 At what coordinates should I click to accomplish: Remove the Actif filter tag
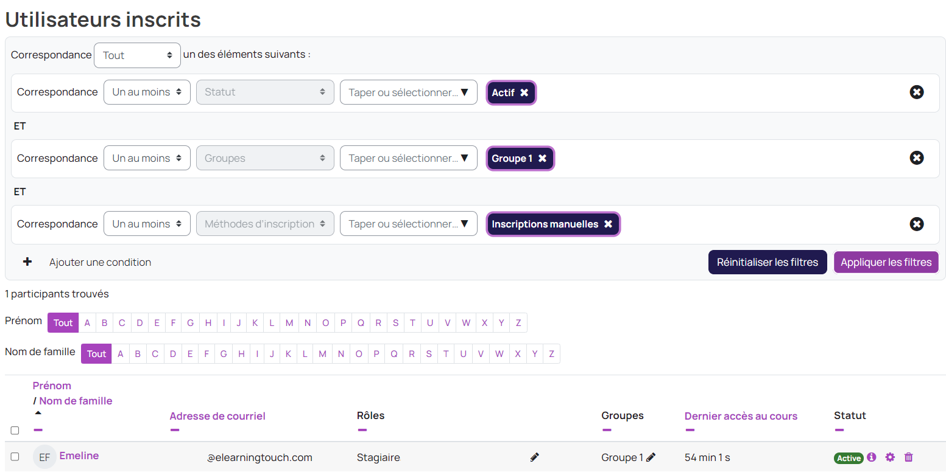[524, 93]
